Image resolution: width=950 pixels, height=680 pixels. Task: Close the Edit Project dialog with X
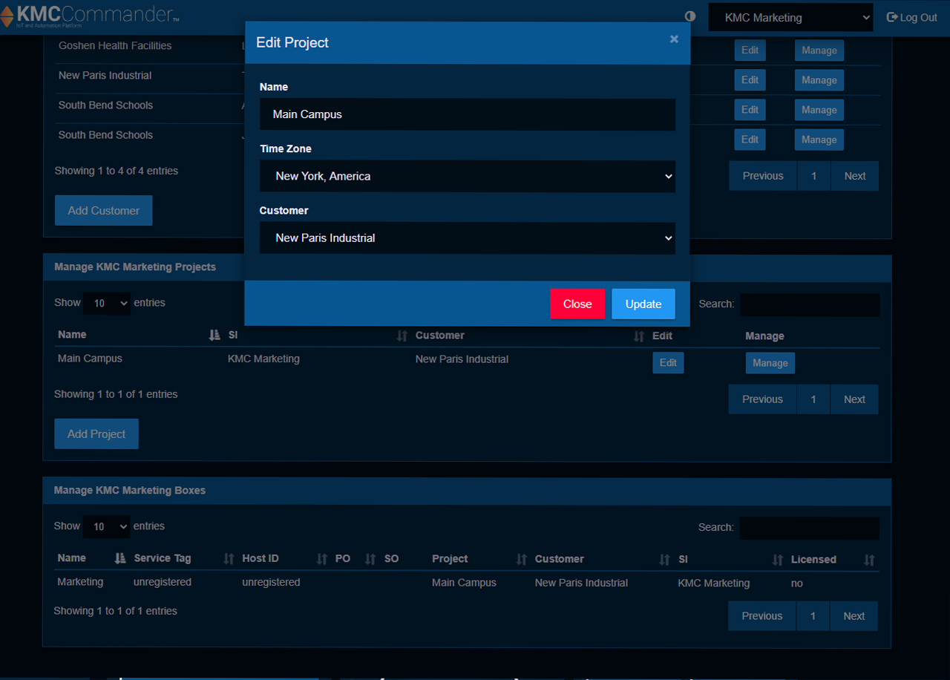674,39
